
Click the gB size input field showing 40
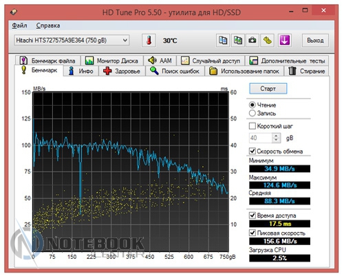(261, 138)
